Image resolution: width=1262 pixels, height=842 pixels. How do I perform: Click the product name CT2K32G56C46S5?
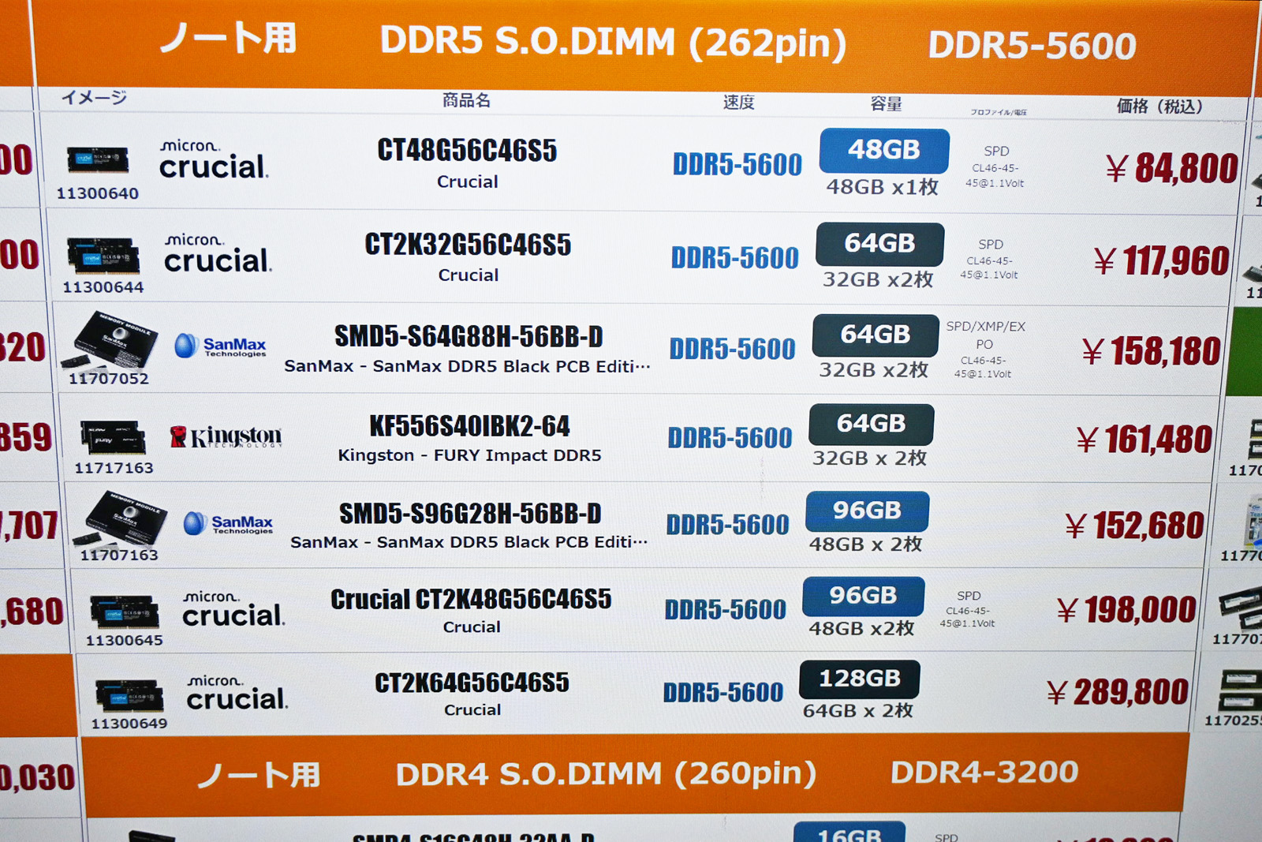(x=468, y=245)
